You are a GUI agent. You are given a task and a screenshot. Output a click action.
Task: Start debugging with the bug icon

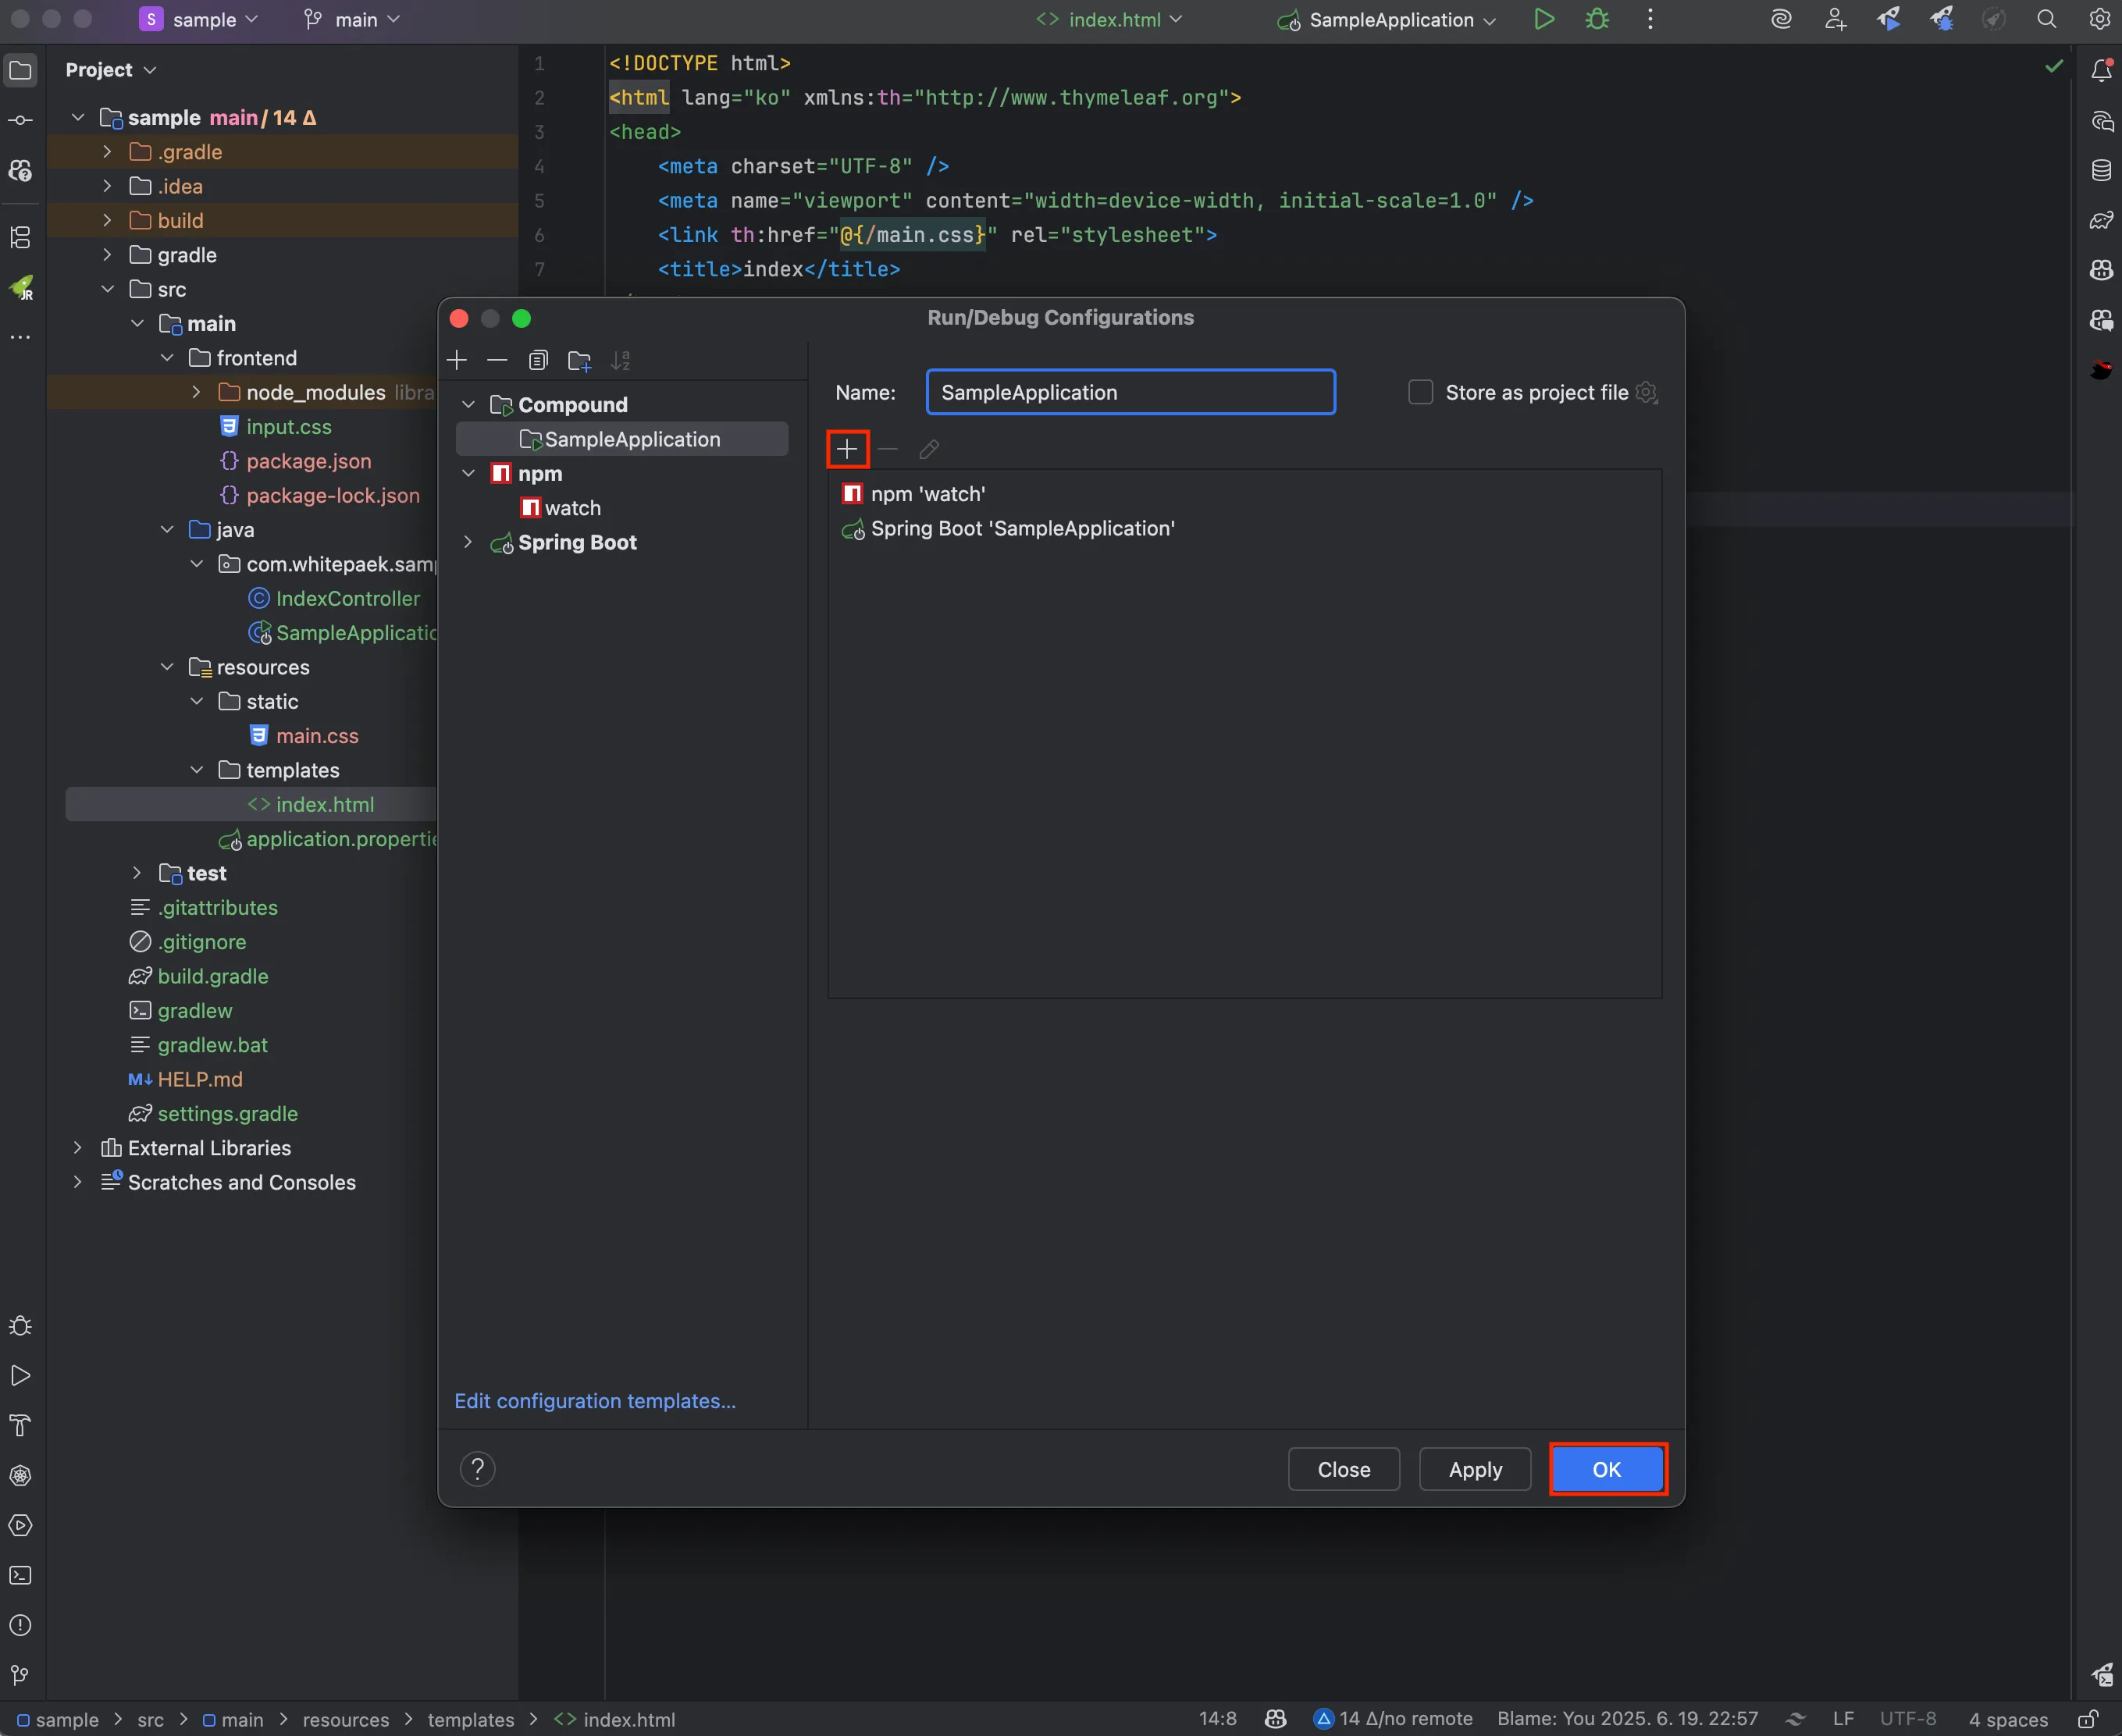(1597, 19)
